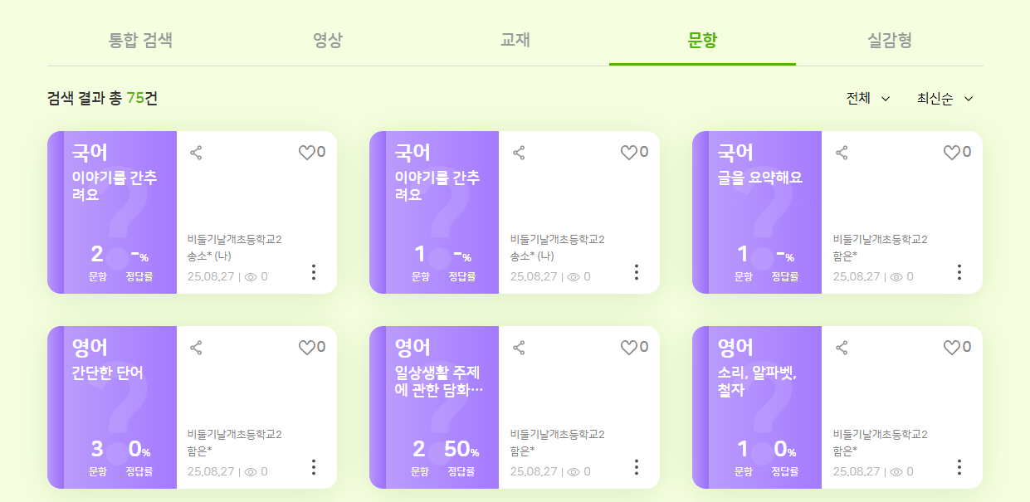Toggle heart on 간단한 단어 card
The height and width of the screenshot is (502, 1030).
coord(307,348)
